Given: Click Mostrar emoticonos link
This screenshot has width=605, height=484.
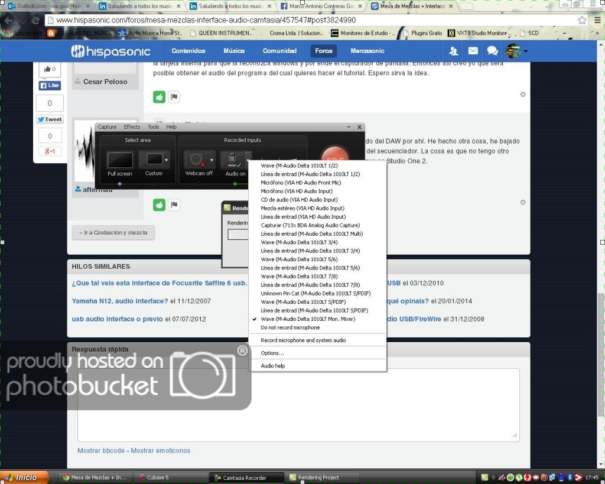Looking at the screenshot, I should (161, 450).
